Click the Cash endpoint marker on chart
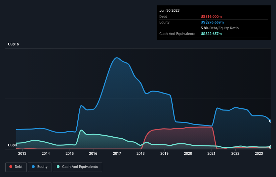 [270, 147]
